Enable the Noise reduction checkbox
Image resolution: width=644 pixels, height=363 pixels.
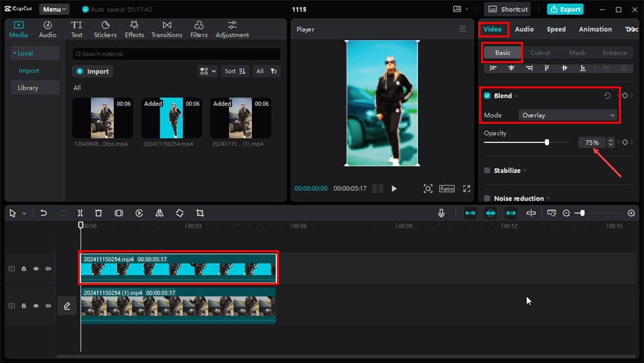coord(487,199)
